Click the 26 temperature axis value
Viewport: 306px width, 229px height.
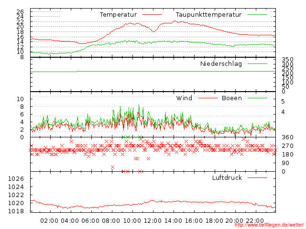(20, 12)
